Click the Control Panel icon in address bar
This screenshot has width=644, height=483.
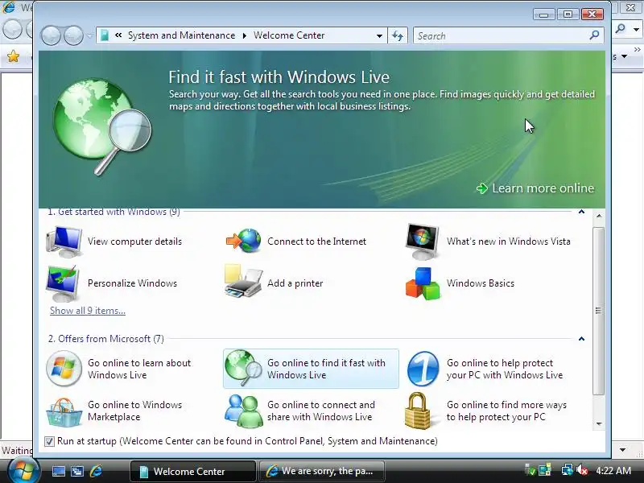click(x=105, y=35)
